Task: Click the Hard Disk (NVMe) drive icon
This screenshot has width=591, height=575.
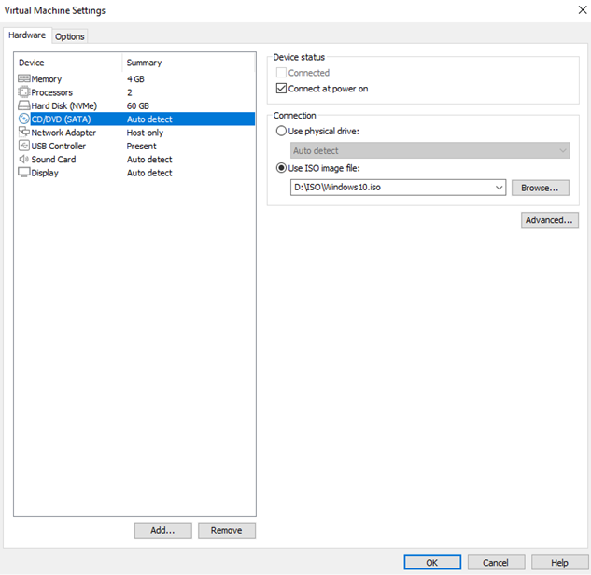Action: [x=23, y=105]
